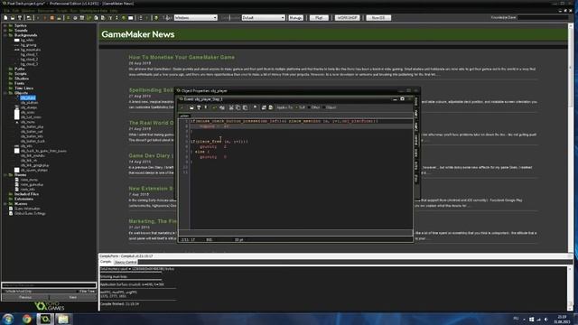This screenshot has height=325, width=578.
Task: Copy selection in code editor toolbar
Action: tap(238, 107)
